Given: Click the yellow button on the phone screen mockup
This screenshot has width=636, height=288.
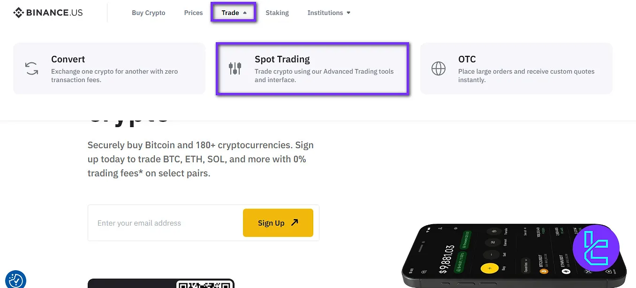Looking at the screenshot, I should point(489,268).
